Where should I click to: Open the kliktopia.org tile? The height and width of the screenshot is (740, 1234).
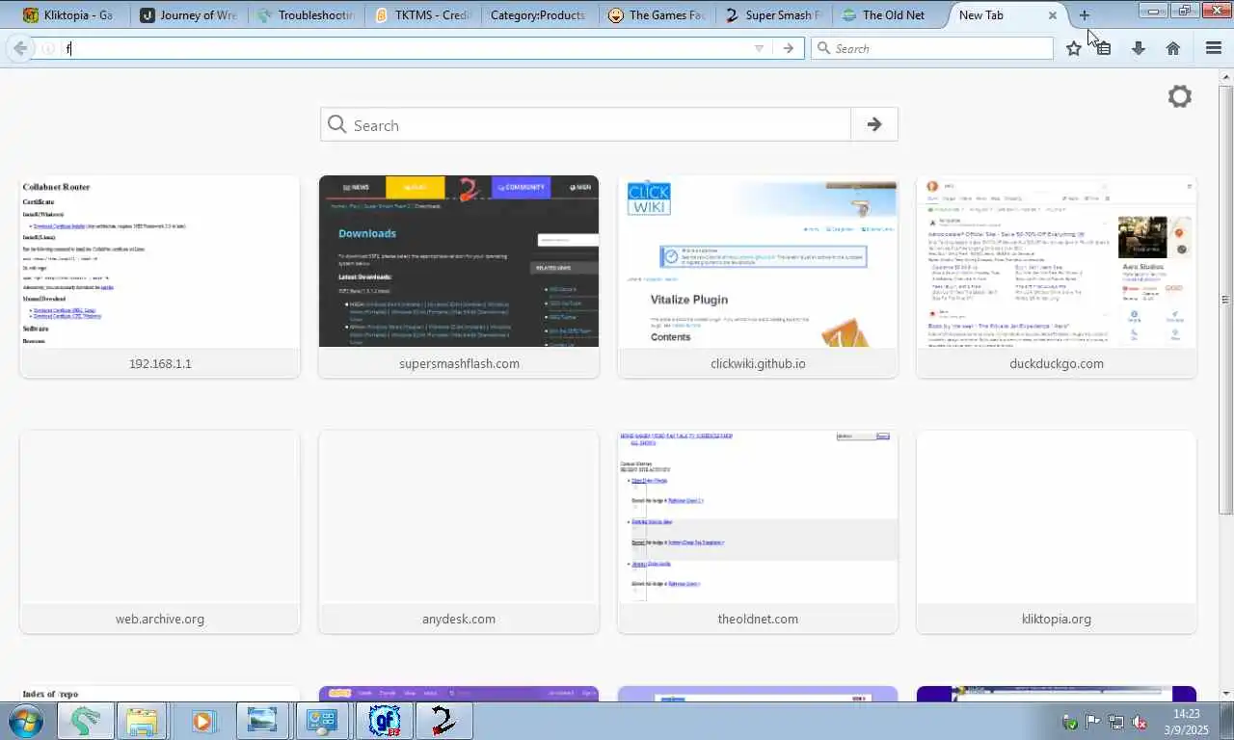coord(1057,532)
